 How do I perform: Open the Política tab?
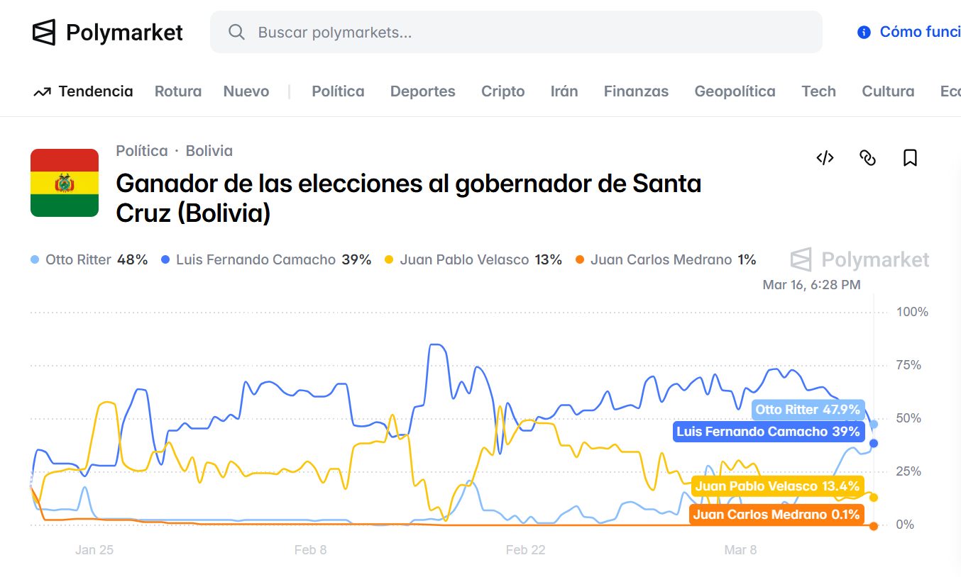click(x=338, y=91)
